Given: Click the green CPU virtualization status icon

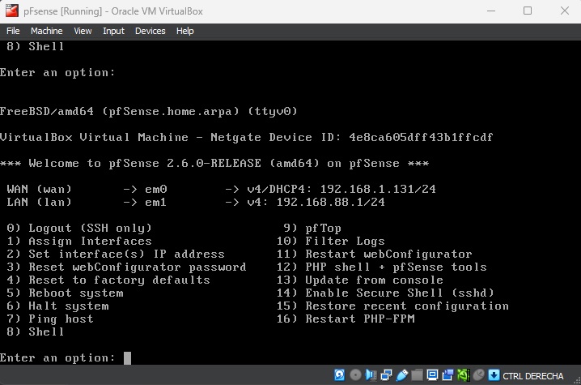Looking at the screenshot, I should 464,375.
